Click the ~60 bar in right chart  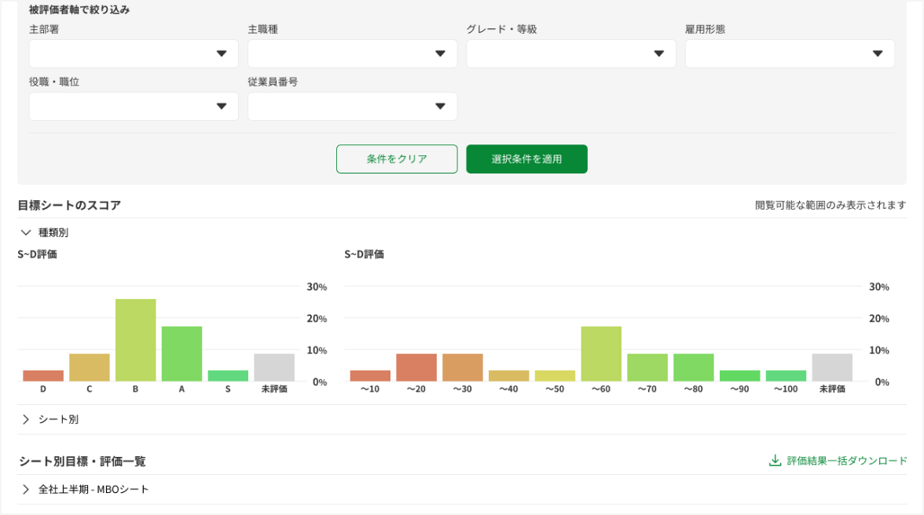tap(601, 354)
